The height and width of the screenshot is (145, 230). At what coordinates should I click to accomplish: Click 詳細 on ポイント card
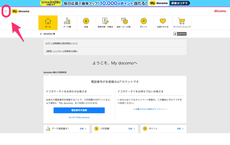pyautogui.click(x=180, y=129)
